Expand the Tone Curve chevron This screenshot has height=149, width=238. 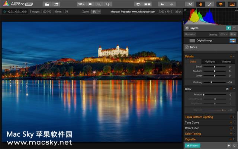[234, 123]
